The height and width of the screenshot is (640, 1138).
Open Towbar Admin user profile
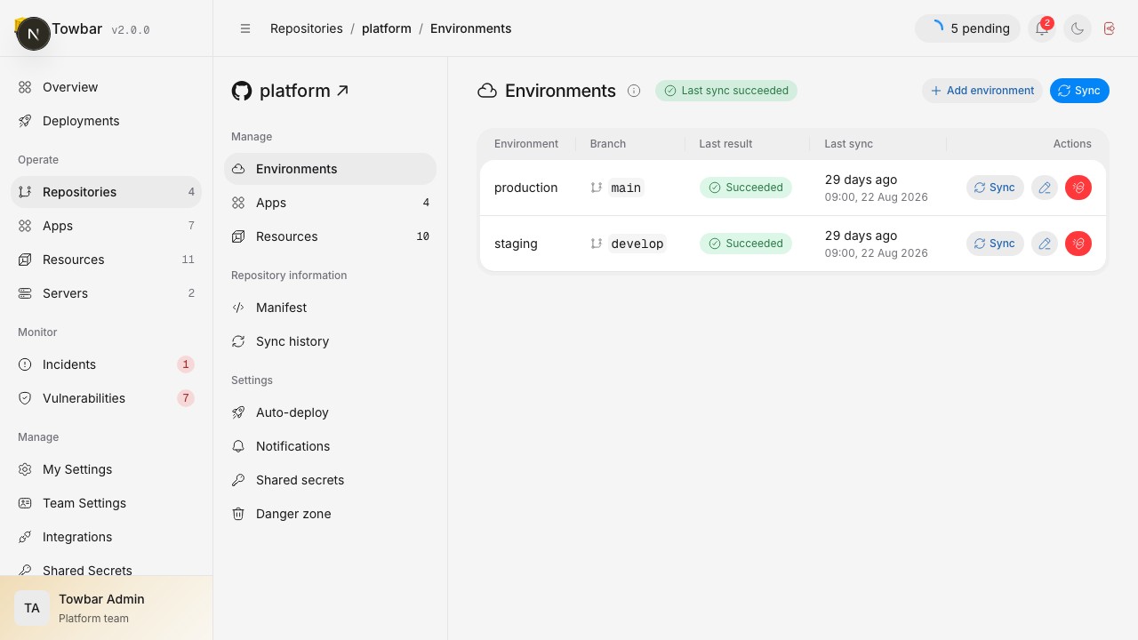coord(107,608)
